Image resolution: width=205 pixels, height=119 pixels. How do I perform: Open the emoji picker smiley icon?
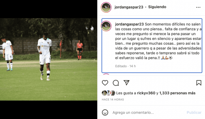[105, 112]
